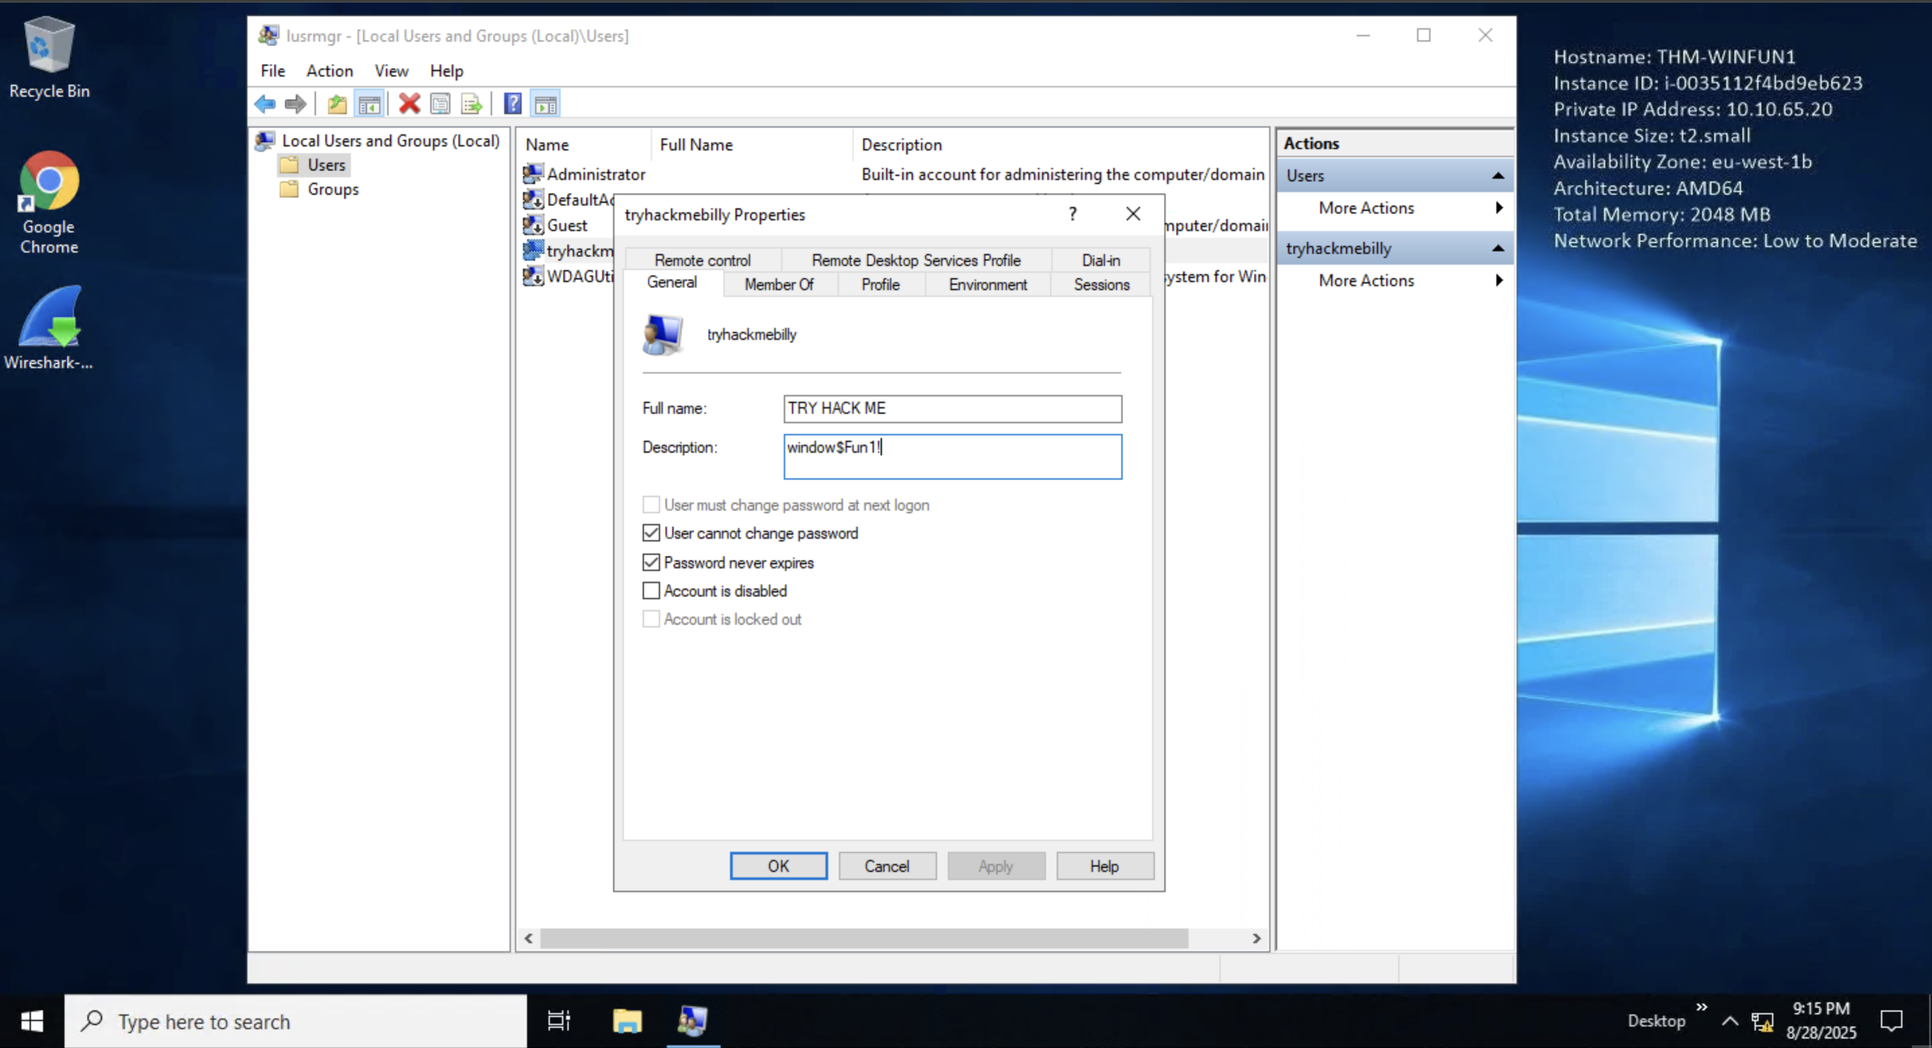1932x1048 pixels.
Task: Click the Properties toolbar icon
Action: click(440, 103)
